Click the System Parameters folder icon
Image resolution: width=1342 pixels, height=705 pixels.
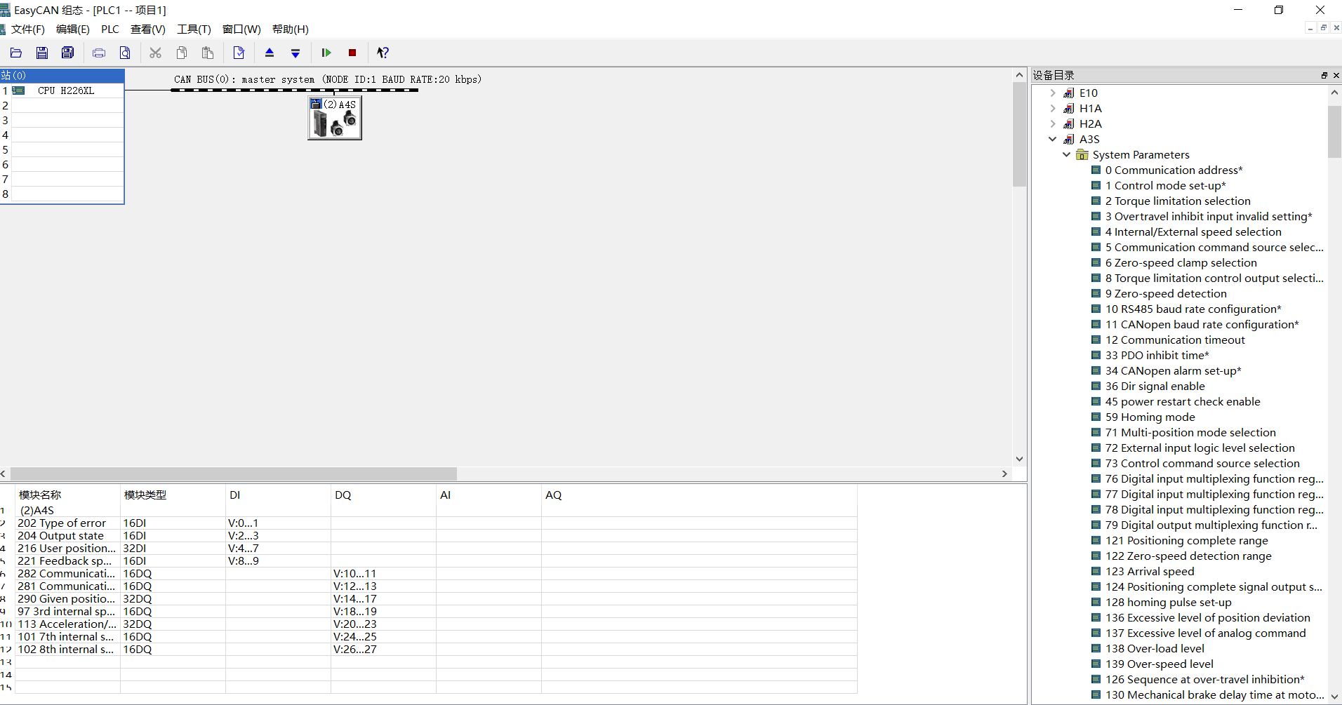point(1082,154)
